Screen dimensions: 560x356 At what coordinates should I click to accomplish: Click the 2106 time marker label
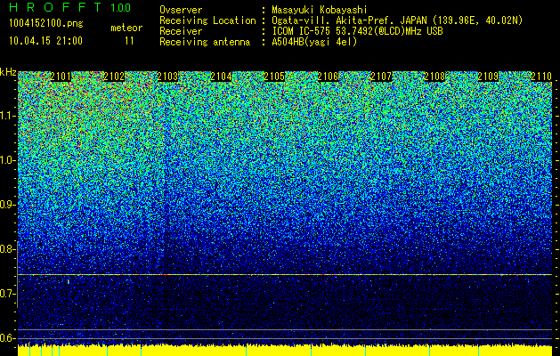tap(328, 77)
